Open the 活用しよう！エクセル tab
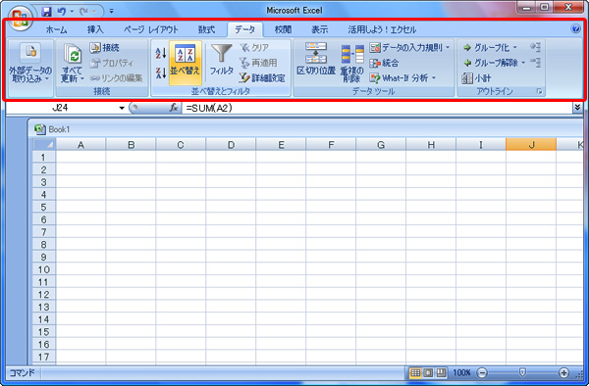 click(382, 29)
